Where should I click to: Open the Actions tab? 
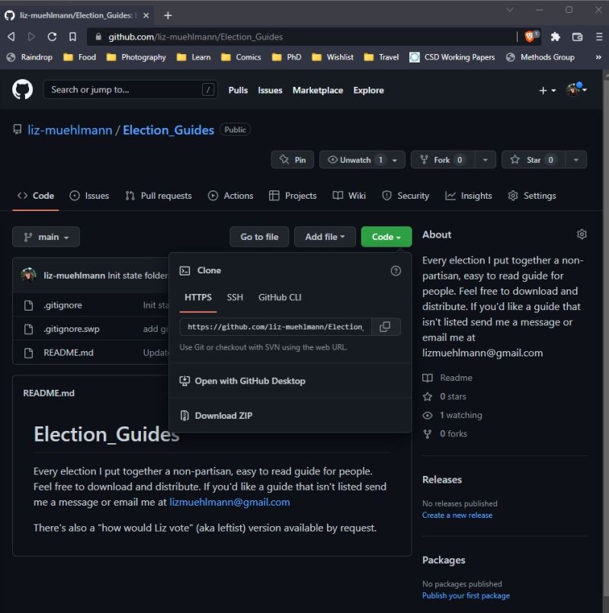point(230,196)
